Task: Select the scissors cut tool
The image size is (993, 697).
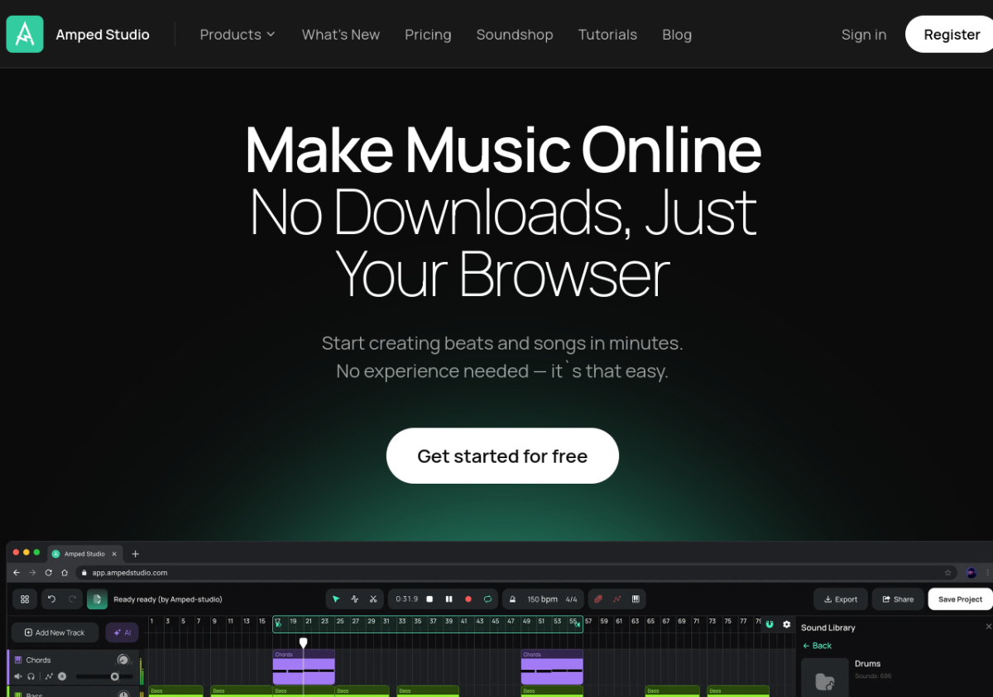Action: (373, 599)
